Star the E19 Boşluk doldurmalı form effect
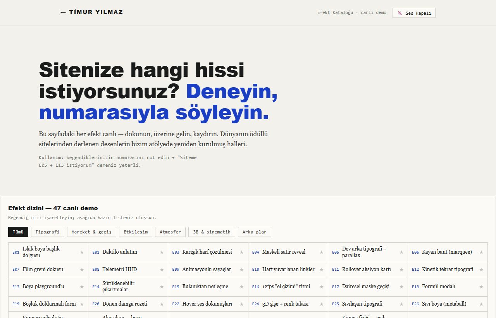Viewport: 496px width, 318px height. pos(82,304)
